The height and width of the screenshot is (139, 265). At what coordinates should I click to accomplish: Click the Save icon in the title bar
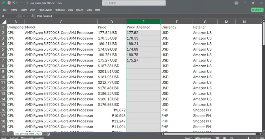tap(9, 3)
